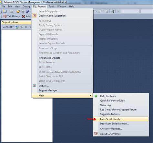The height and width of the screenshot is (143, 153).
Task: Click Deactivate Serial Number...
Action: (115, 124)
